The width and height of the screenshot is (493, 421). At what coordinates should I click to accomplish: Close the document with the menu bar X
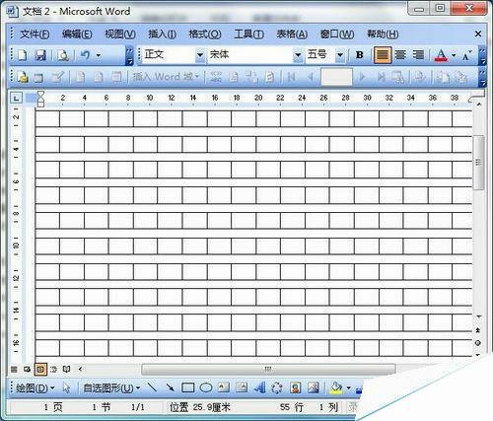(478, 34)
